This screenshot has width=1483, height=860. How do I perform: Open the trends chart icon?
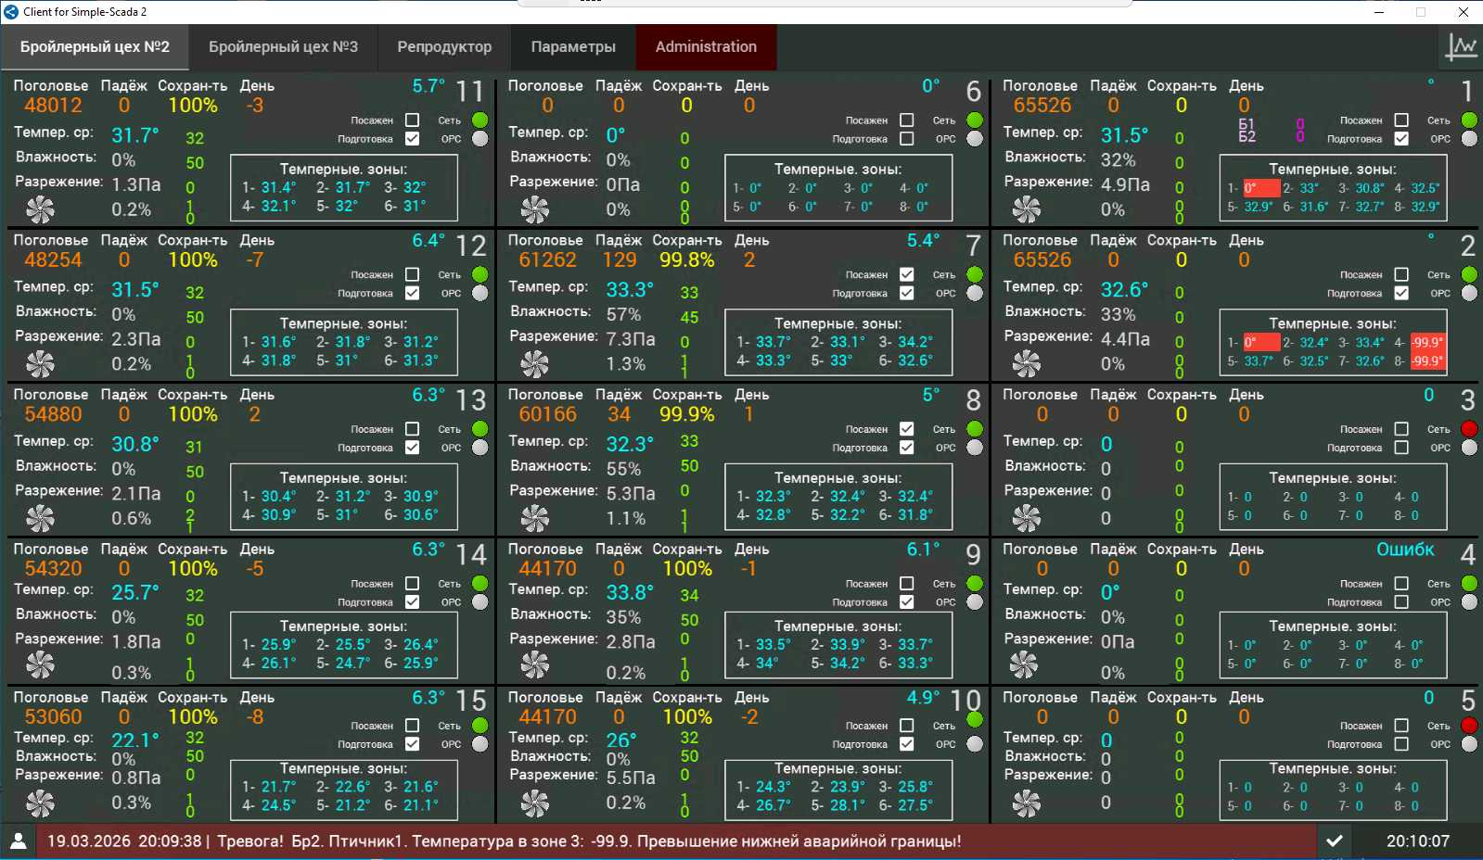pyautogui.click(x=1461, y=46)
